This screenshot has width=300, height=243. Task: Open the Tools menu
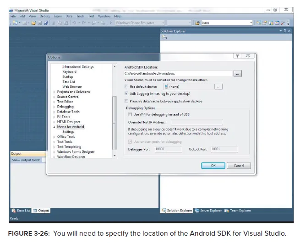(x=80, y=16)
